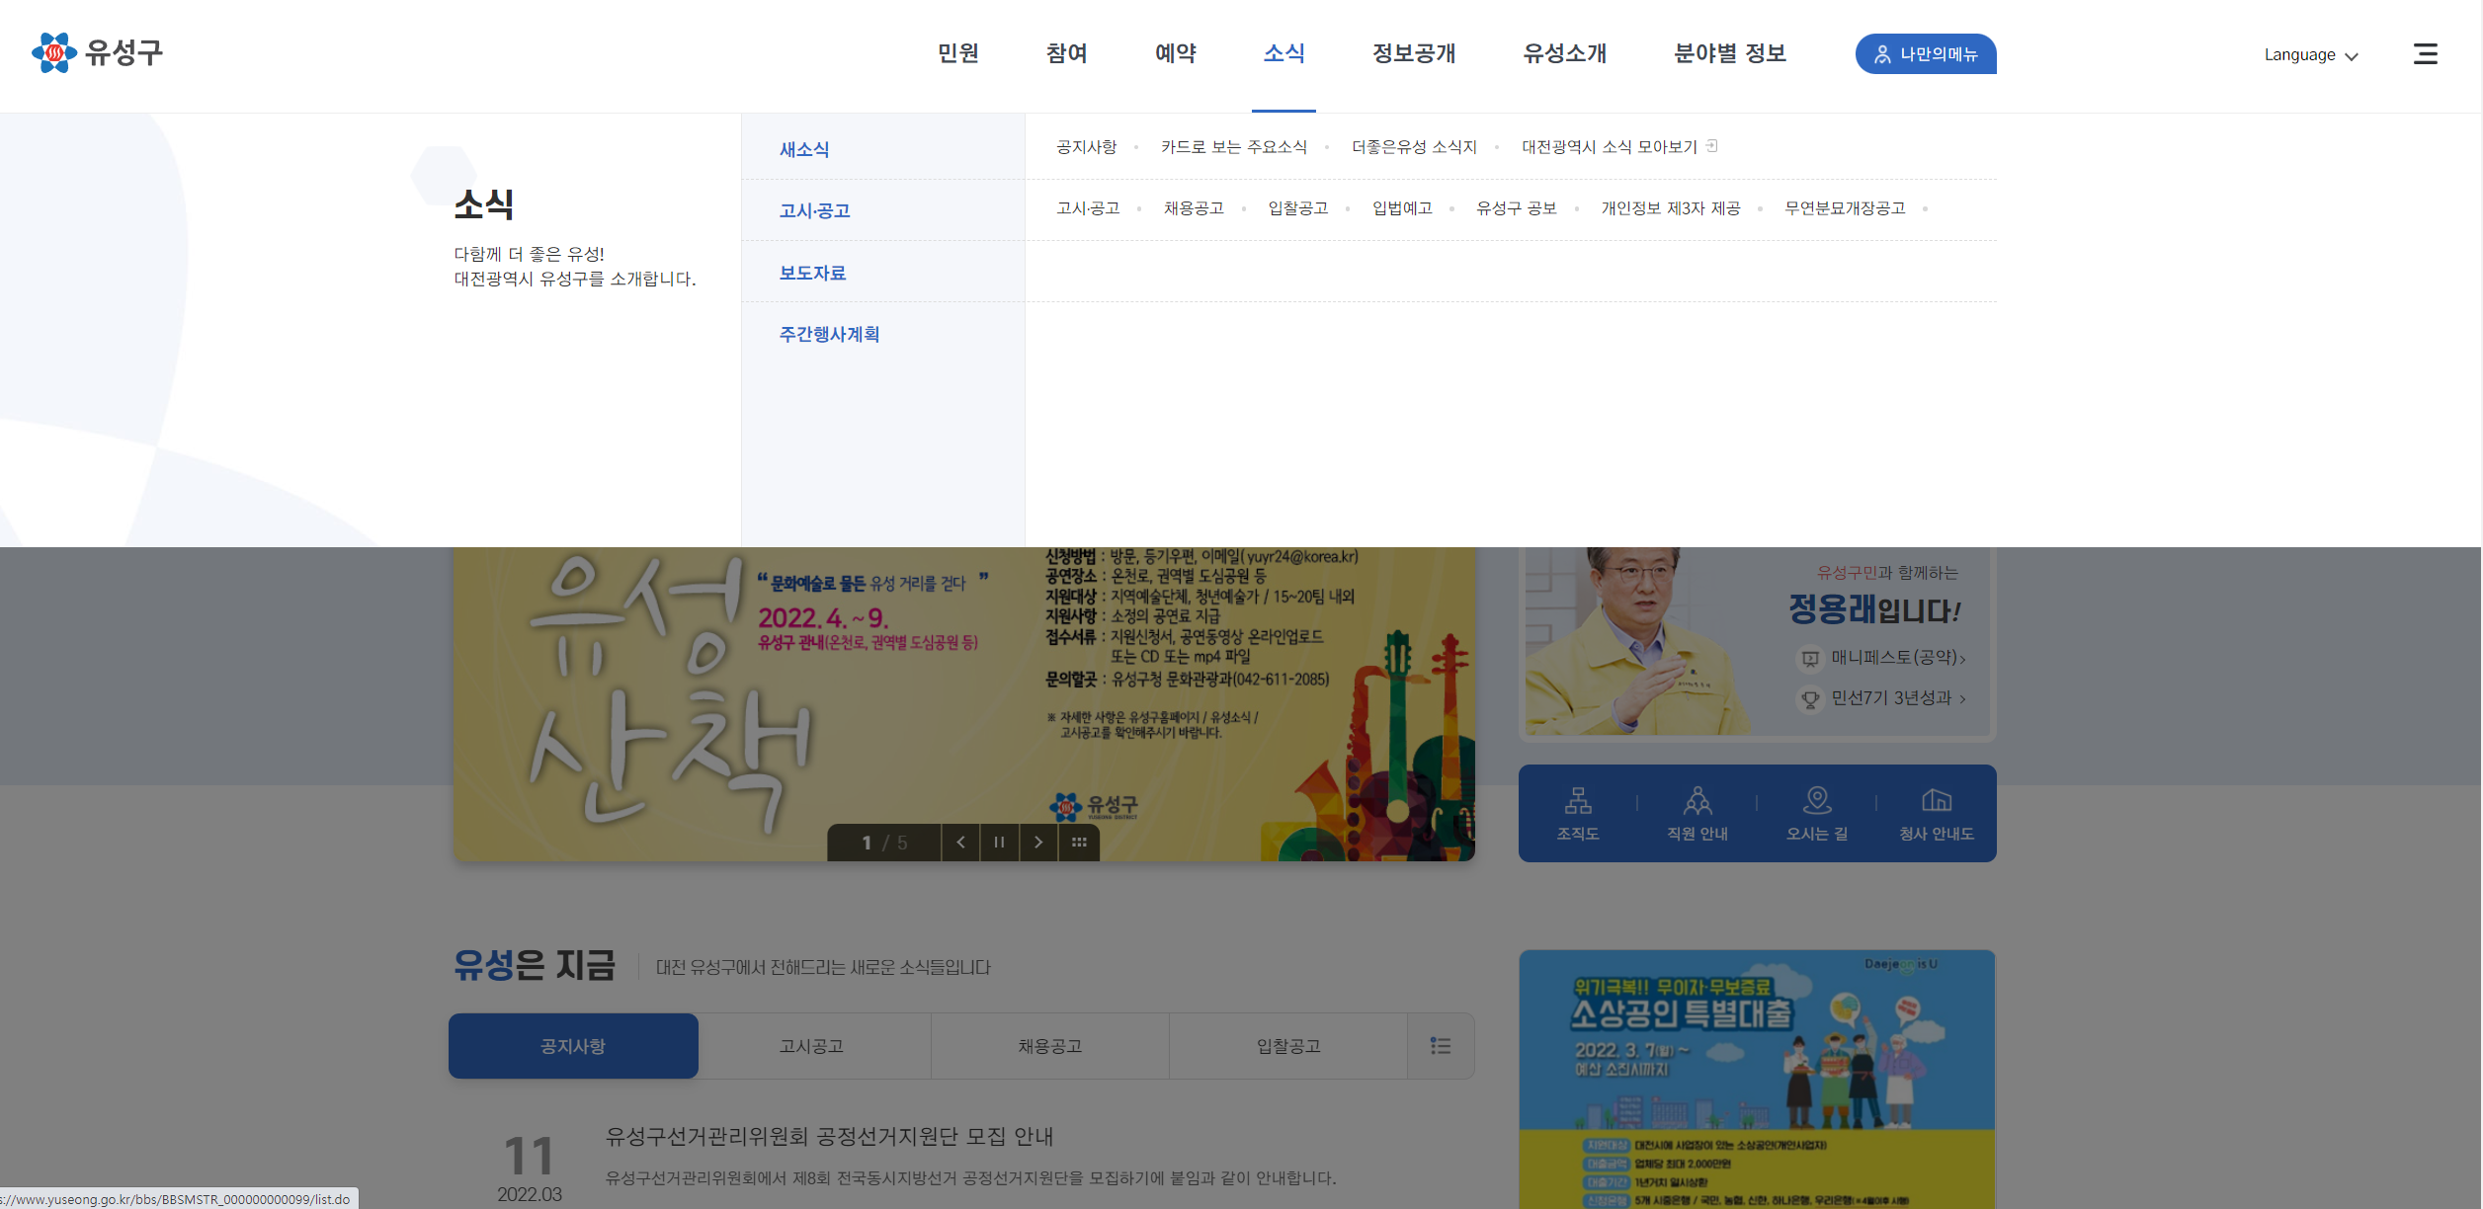2483x1209 pixels.
Task: Open the hamburger full menu icon
Action: [2425, 54]
